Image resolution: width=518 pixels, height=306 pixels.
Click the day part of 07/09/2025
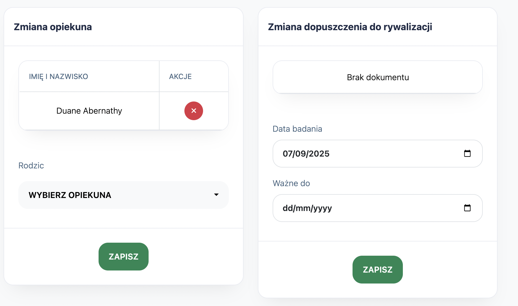287,154
